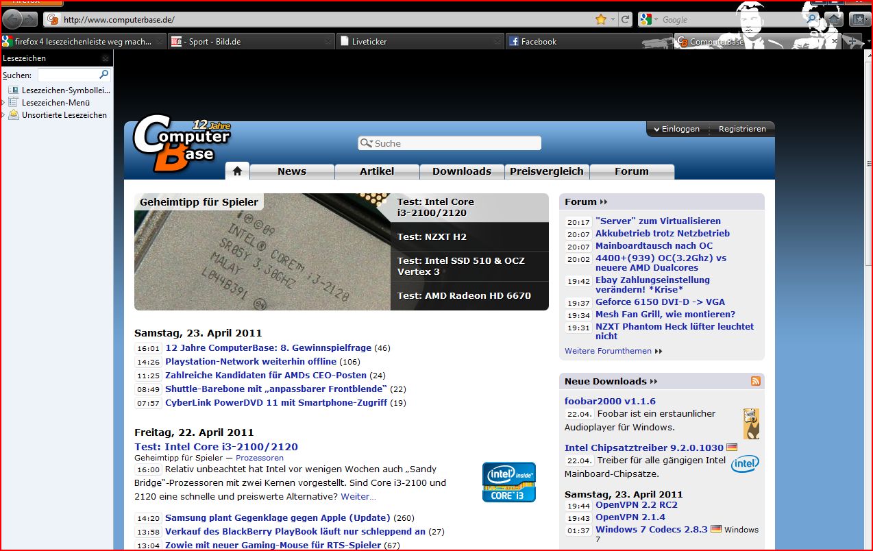The height and width of the screenshot is (551, 873).
Task: Open the Einloggen dropdown
Action: 676,129
